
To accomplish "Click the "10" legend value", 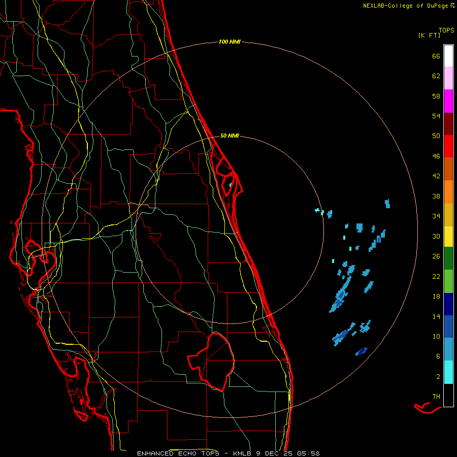I will [x=436, y=336].
